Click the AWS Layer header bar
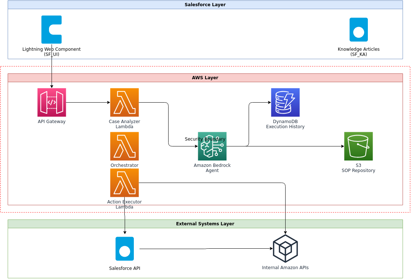Screen dimensions: 411x279 pos(205,78)
